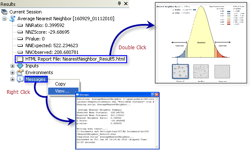Choose View... from the context menu
The height and width of the screenshot is (152, 250).
63,91
